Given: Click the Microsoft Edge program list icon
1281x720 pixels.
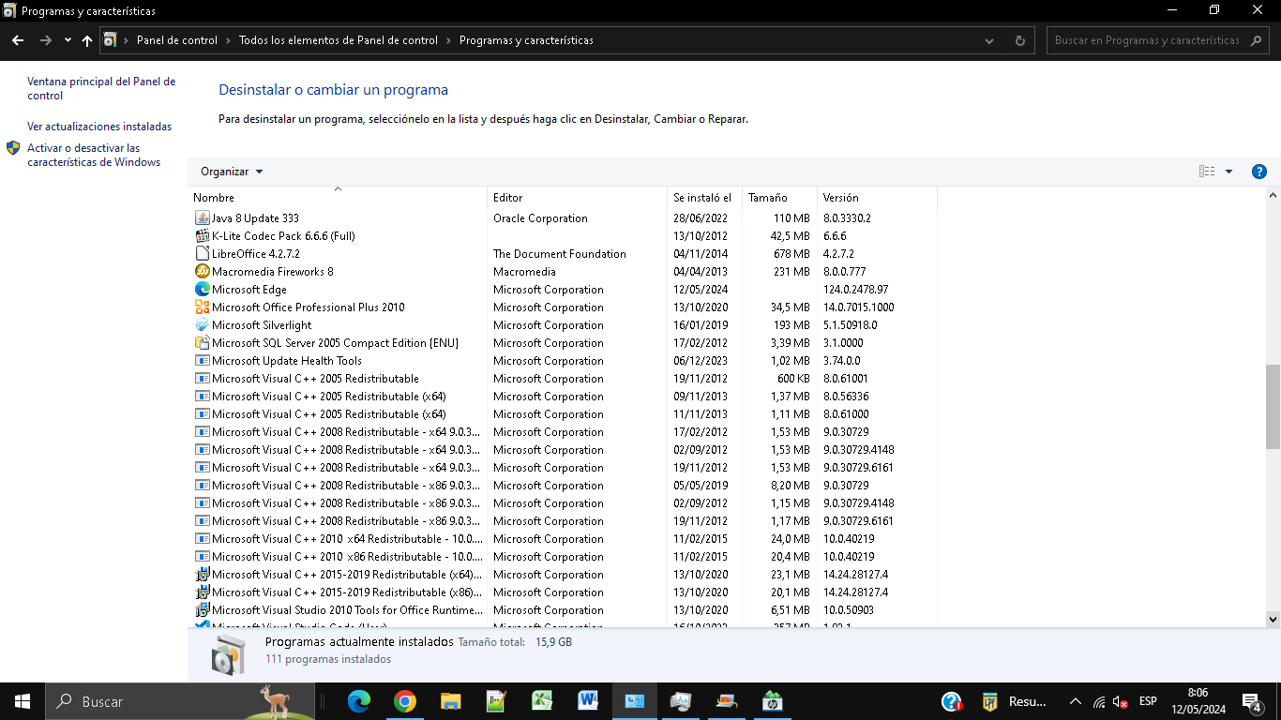Looking at the screenshot, I should (x=202, y=290).
